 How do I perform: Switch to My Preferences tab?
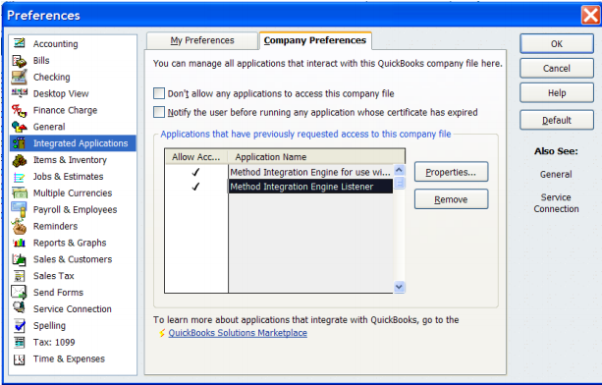pos(202,40)
